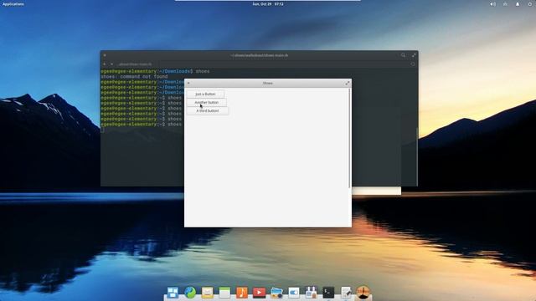Click the "Just a Button" button
The image size is (536, 301).
(x=205, y=94)
